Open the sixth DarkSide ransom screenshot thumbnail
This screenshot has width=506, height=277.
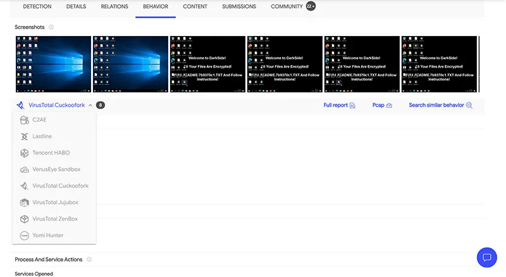tap(439, 64)
